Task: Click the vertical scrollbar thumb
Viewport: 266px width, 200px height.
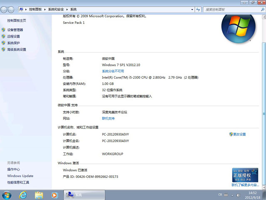Action: (x=264, y=113)
